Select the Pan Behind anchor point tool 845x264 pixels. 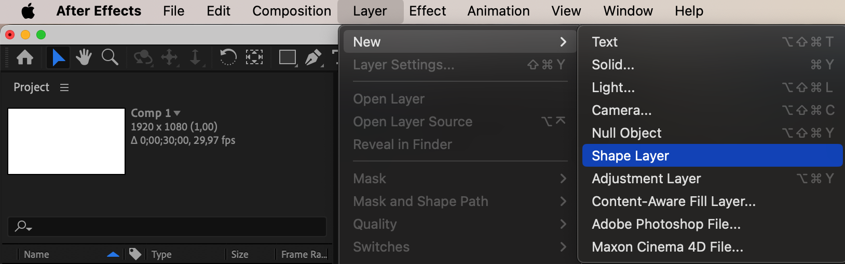click(254, 57)
